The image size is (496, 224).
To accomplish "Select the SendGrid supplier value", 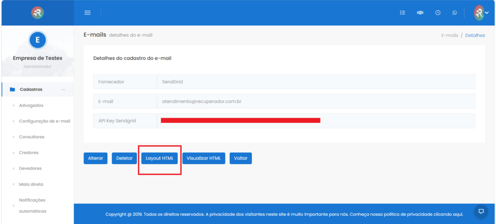I will [172, 82].
